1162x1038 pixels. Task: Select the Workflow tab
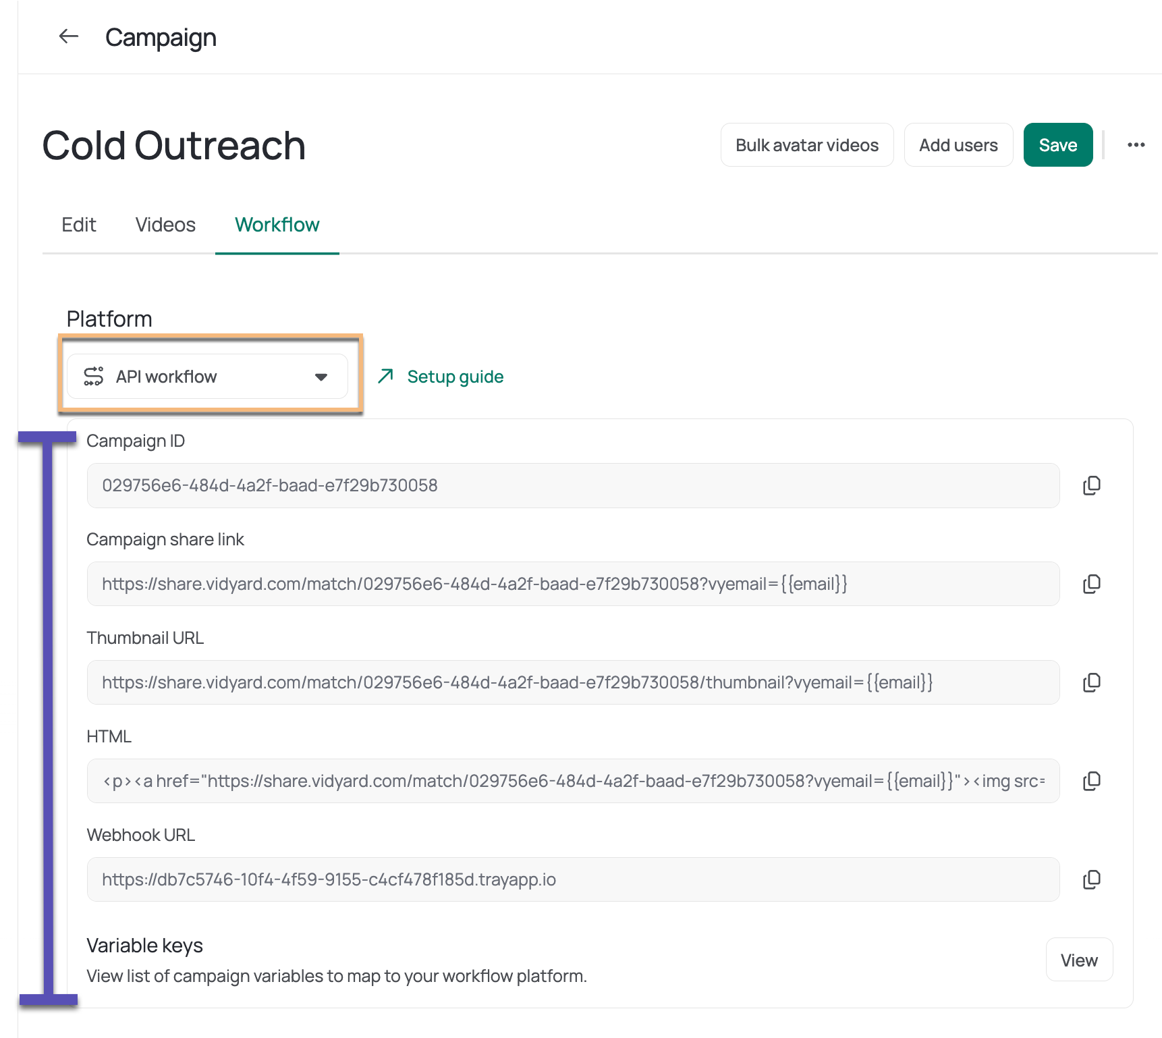point(277,225)
